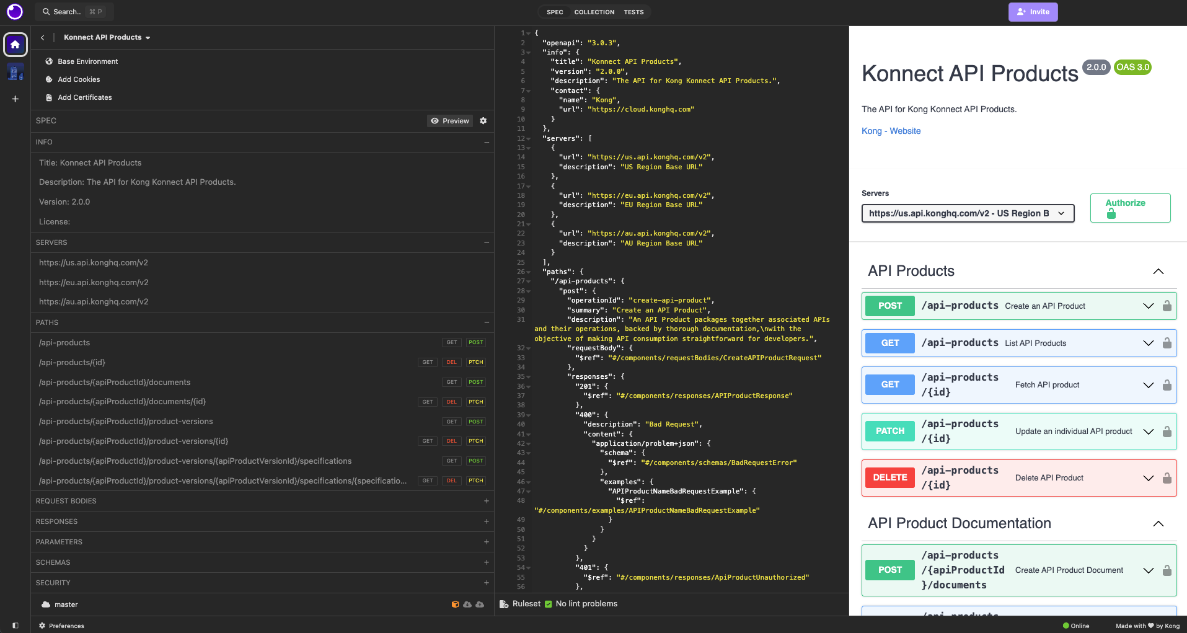
Task: Click lock icon on PATCH Update API product
Action: point(1167,432)
